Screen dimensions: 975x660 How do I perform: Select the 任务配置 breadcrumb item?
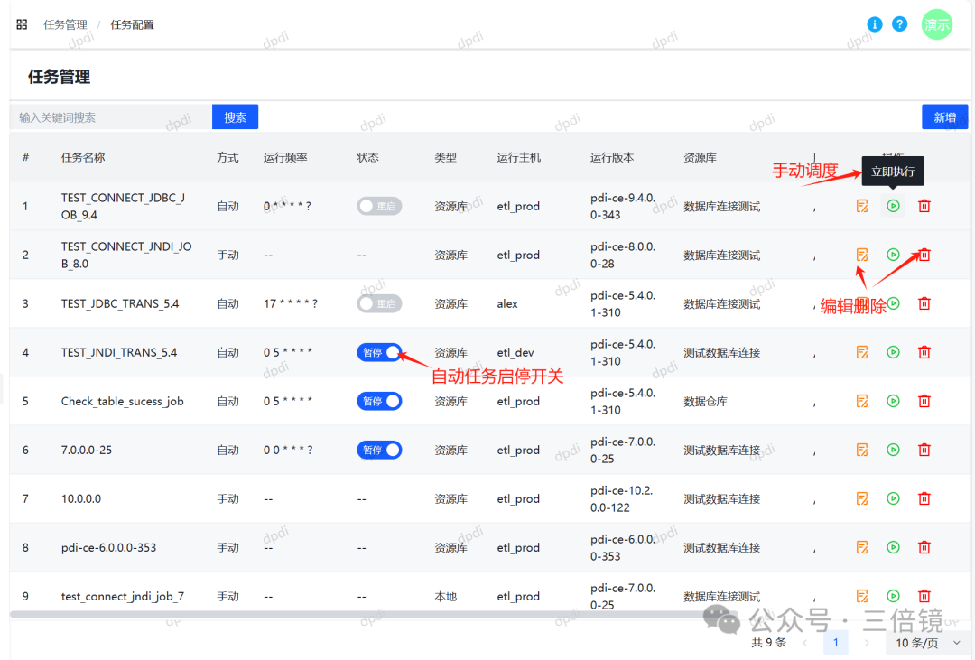[132, 24]
